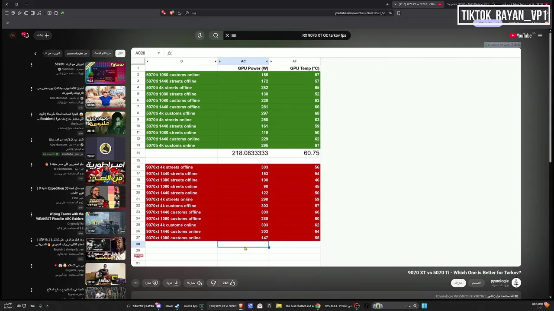Open Steam from the taskbar

[172, 306]
